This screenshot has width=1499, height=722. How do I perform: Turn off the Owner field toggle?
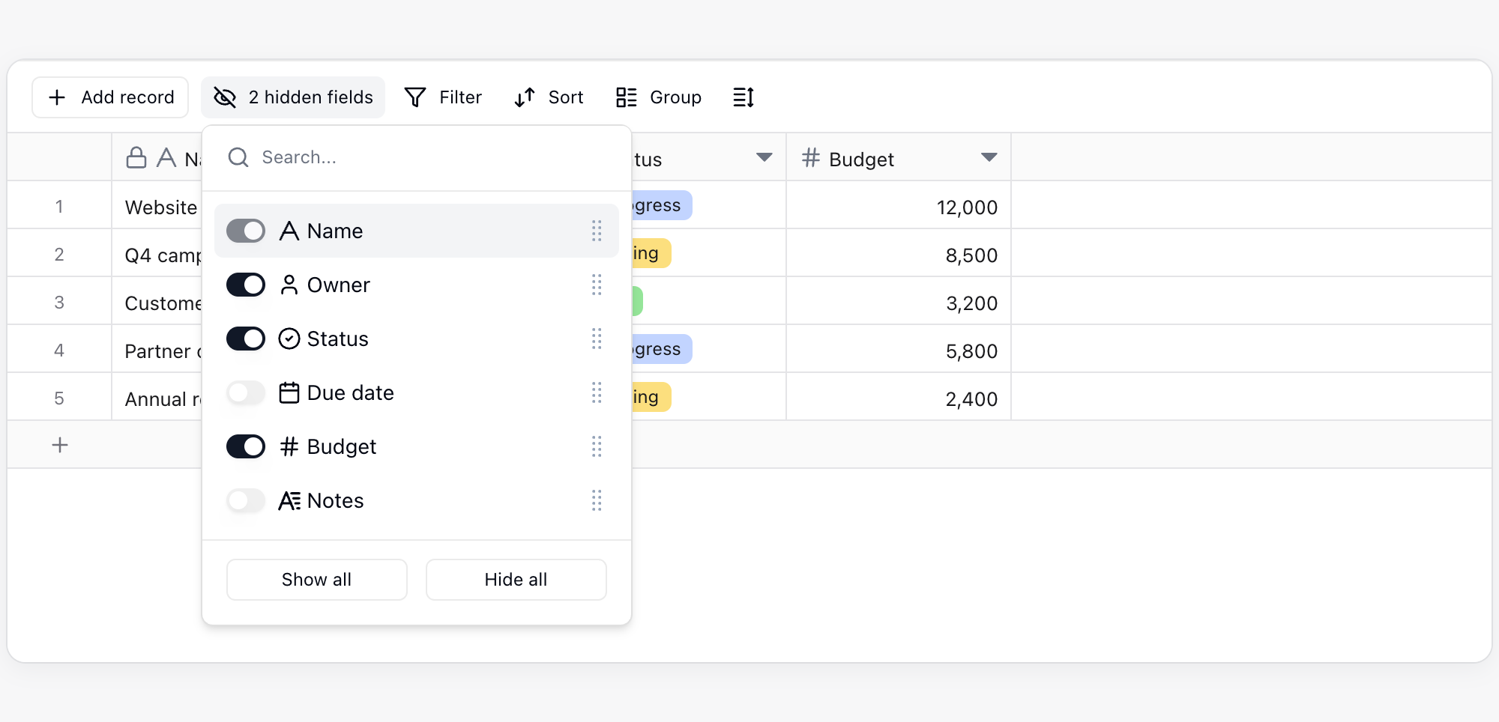[246, 285]
